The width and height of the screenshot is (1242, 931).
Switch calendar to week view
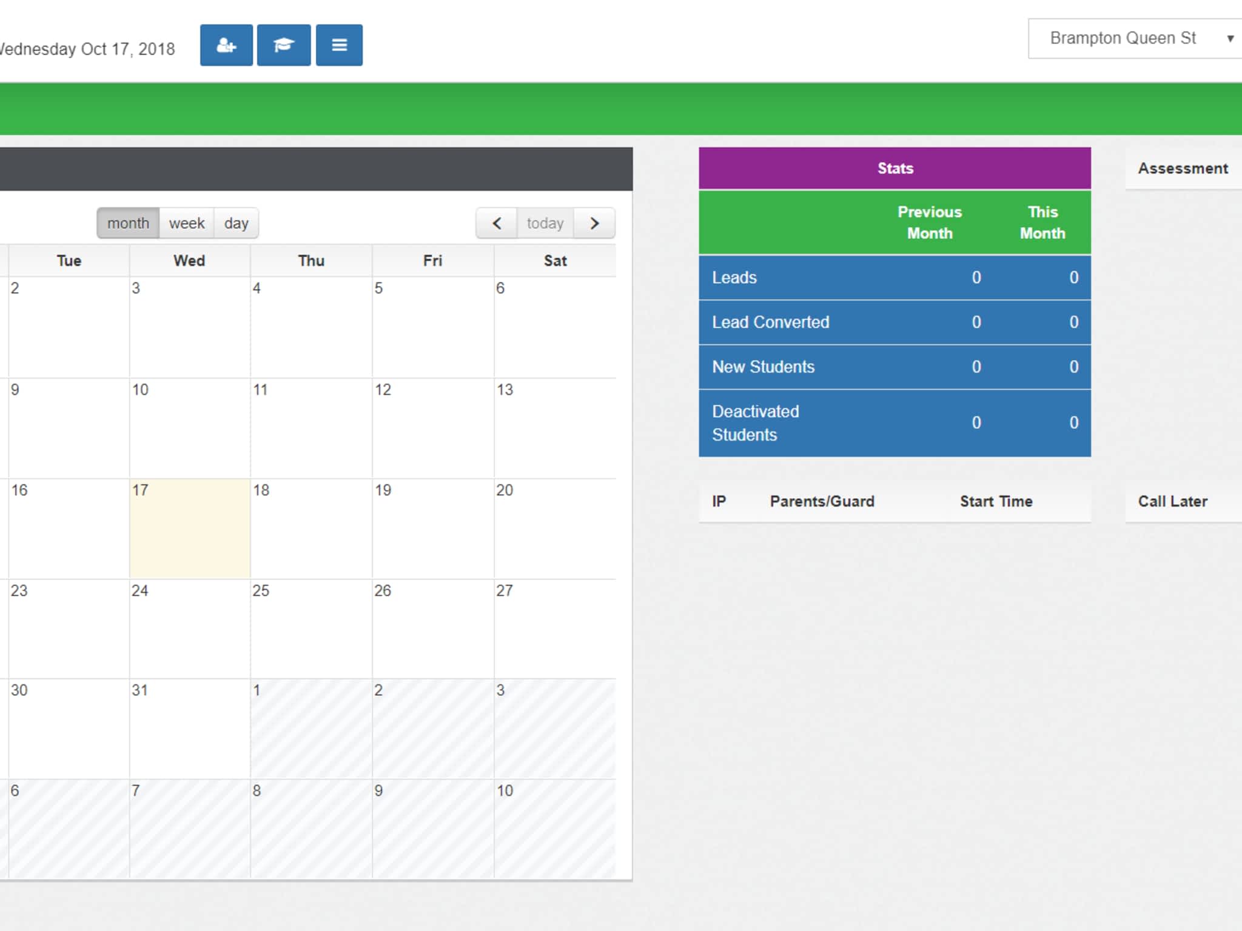point(186,223)
